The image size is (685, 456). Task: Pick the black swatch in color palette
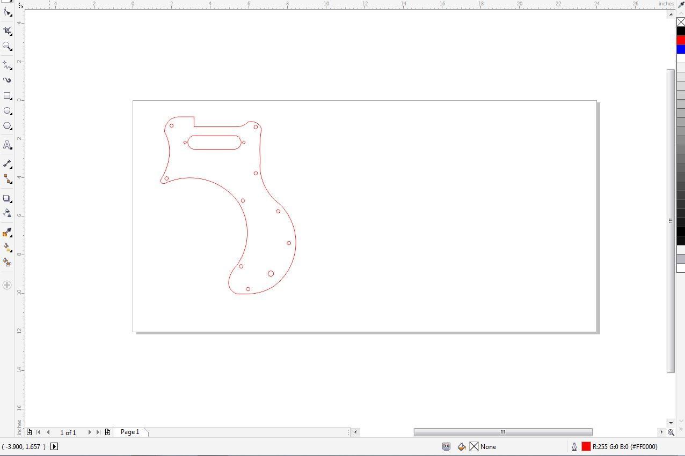pos(681,31)
